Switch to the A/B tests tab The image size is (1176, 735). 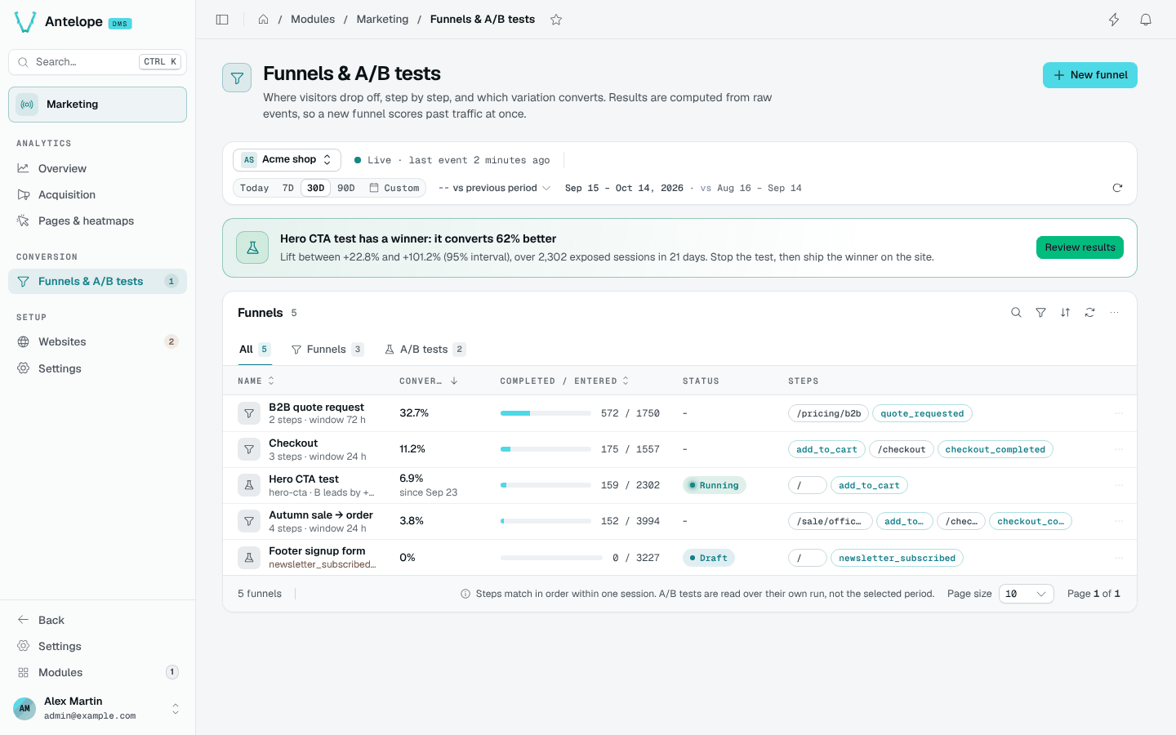click(x=425, y=350)
